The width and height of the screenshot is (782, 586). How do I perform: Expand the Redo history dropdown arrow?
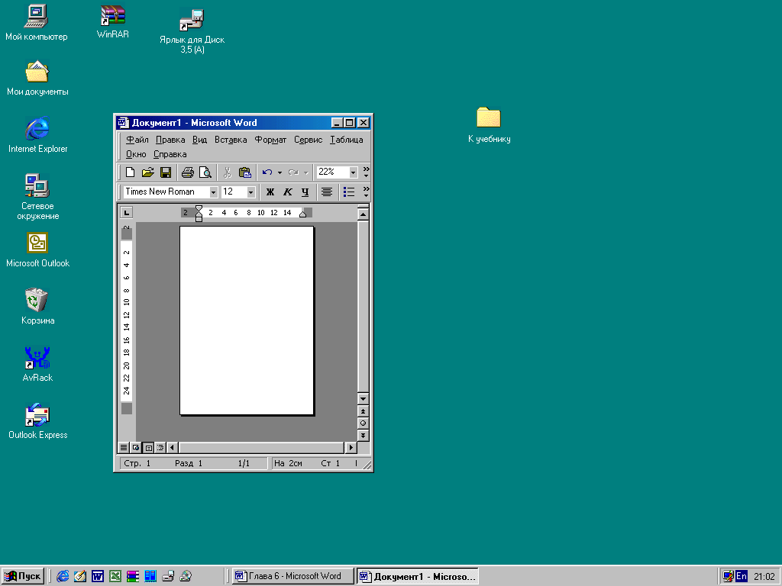(305, 172)
